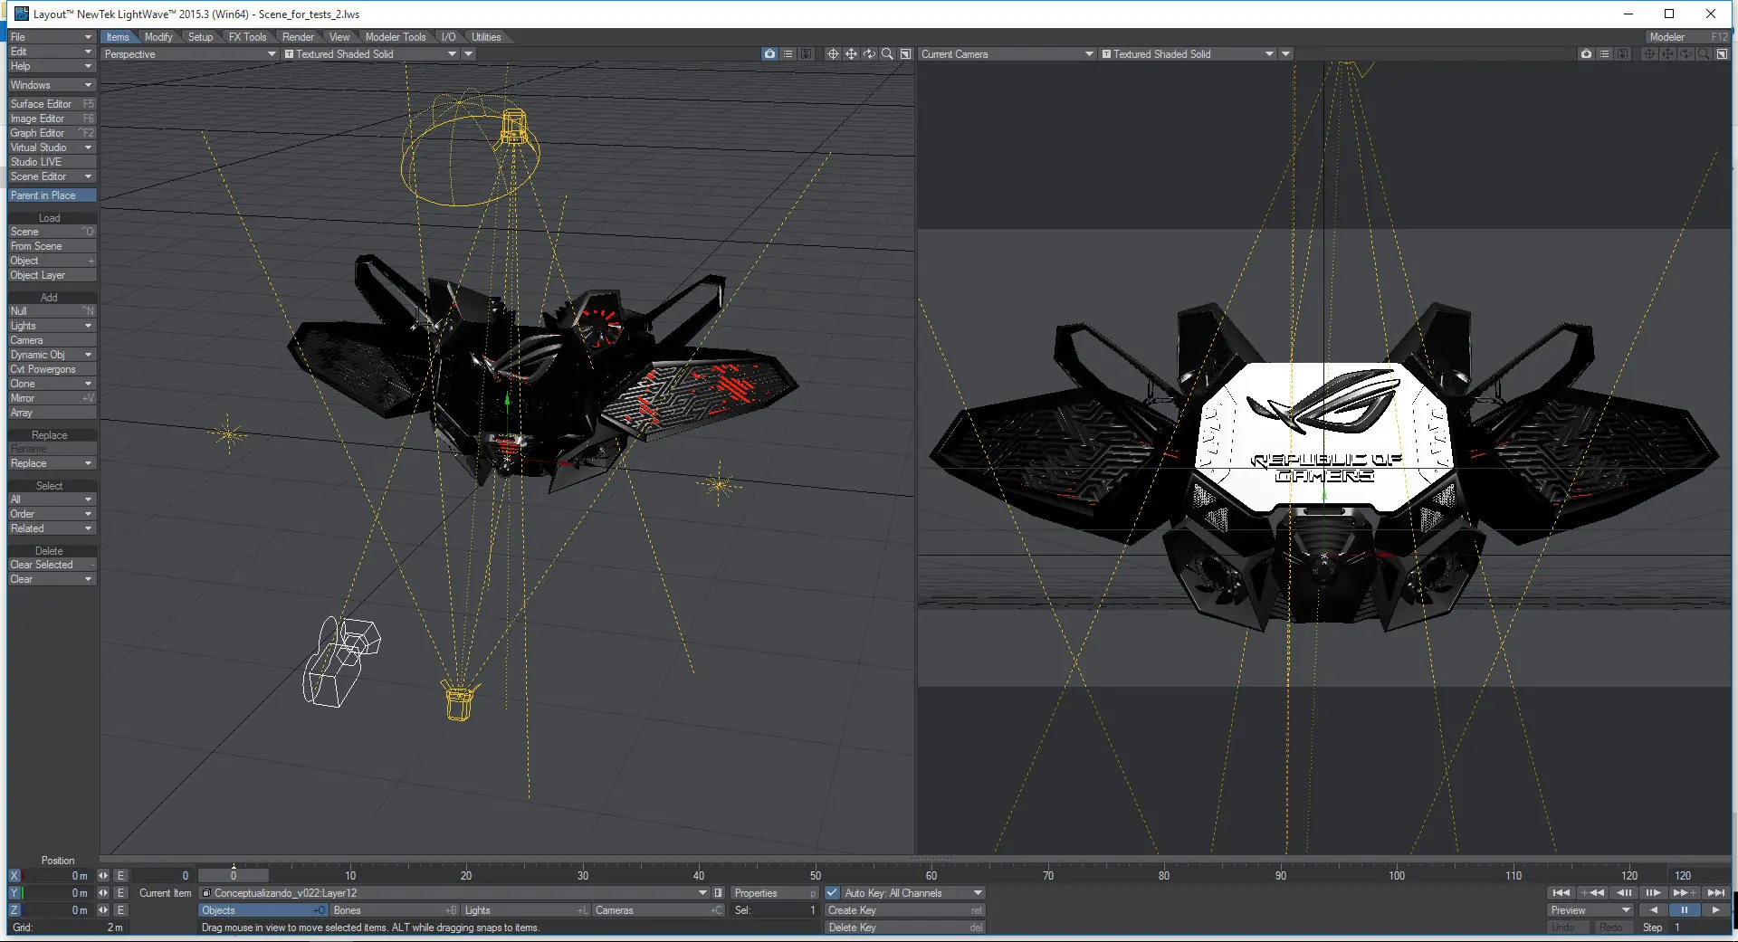This screenshot has height=942, width=1738.
Task: Click the pause playback button
Action: pos(1685,910)
